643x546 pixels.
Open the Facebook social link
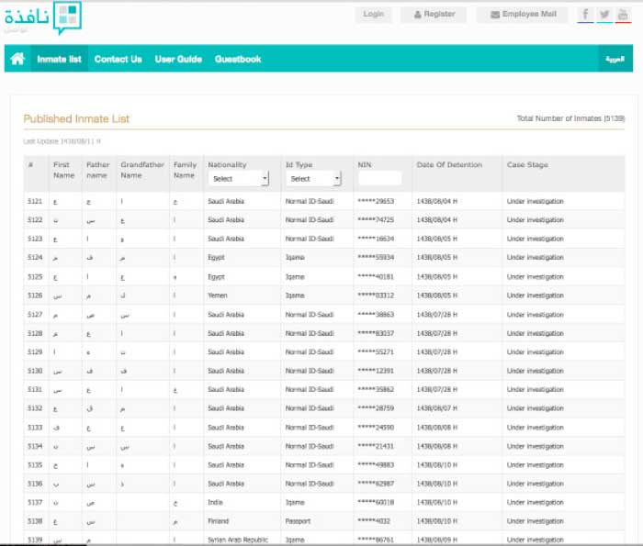[585, 15]
